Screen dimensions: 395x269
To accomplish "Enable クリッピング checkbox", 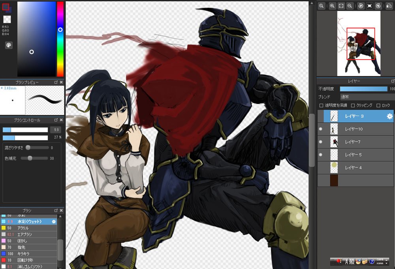I will [x=353, y=105].
